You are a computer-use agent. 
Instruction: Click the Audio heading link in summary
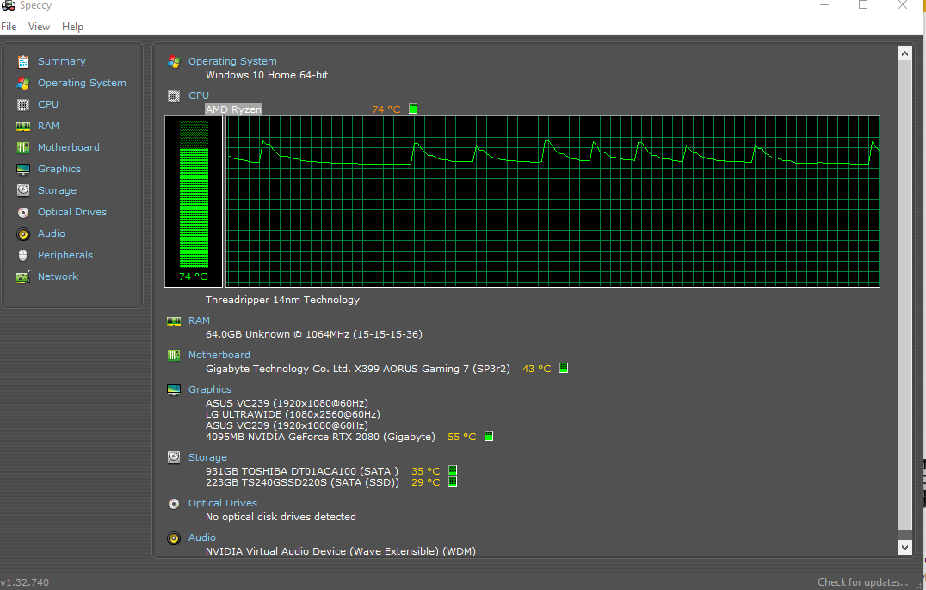[x=202, y=537]
